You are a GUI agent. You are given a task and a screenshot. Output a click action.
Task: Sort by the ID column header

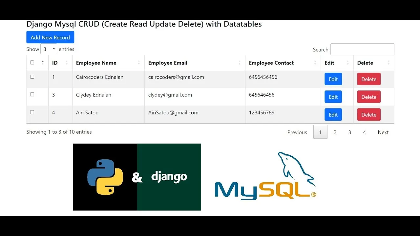(x=60, y=63)
